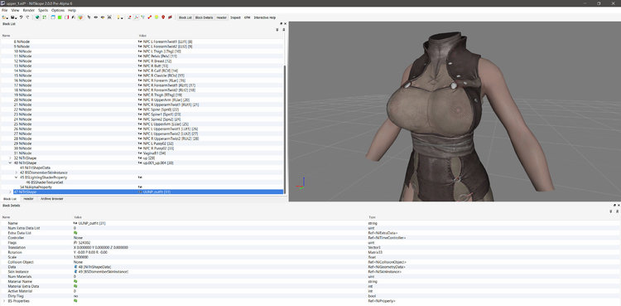Select the 41 NiTriShapeData block
This screenshot has height=306, width=621.
coord(35,168)
